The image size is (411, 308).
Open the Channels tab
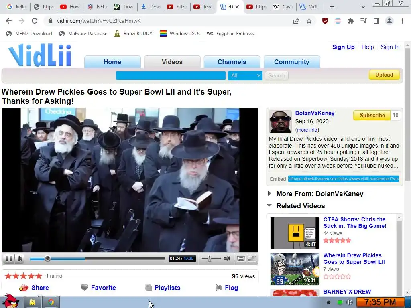232,62
